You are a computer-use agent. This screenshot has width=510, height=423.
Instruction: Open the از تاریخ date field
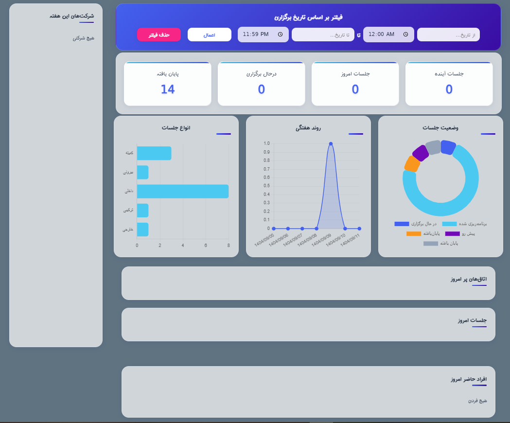[x=448, y=35]
